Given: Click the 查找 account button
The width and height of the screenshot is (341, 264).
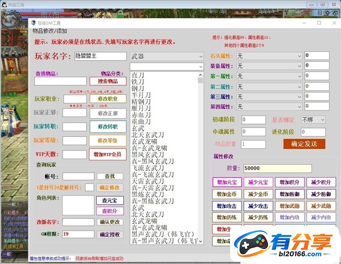Looking at the screenshot, I should click(x=110, y=176).
